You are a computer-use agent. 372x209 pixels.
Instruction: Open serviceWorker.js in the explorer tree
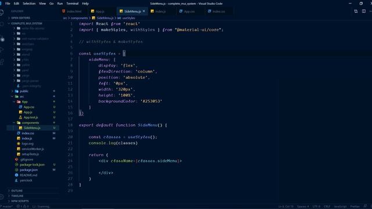pos(33,149)
